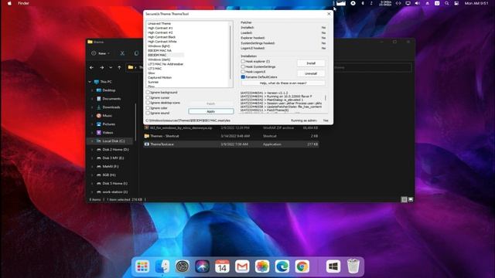This screenshot has width=495, height=278.
Task: Check the Hook SystemSettings option
Action: pos(243,66)
